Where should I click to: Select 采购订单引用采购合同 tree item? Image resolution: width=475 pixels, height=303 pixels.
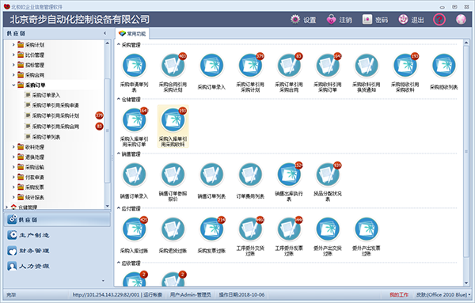(x=55, y=127)
